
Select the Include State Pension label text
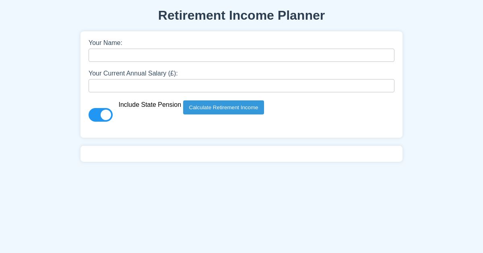[150, 105]
